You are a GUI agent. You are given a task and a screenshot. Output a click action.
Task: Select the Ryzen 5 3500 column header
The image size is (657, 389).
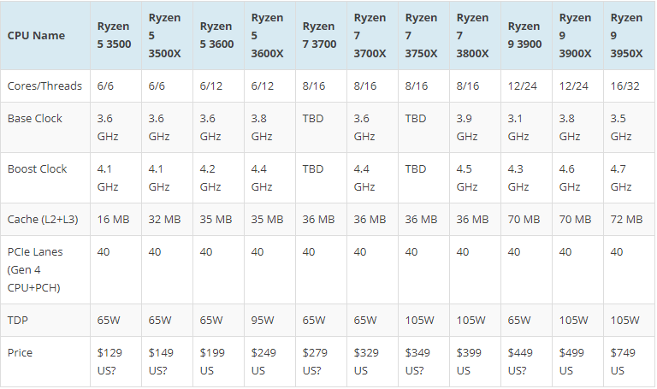116,35
